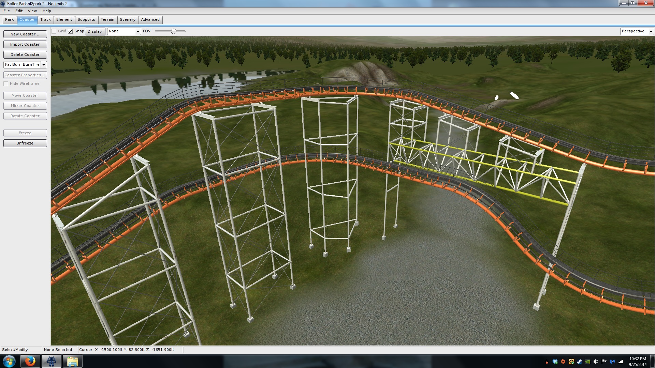
Task: Click the New Coaster button
Action: [x=25, y=34]
